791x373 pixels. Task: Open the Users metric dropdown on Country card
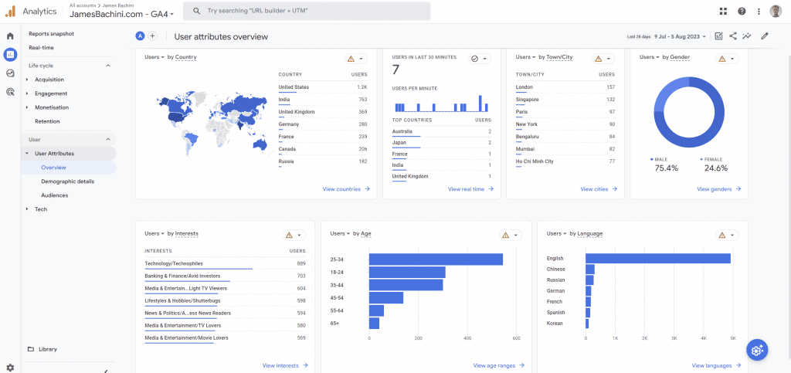[x=154, y=57]
